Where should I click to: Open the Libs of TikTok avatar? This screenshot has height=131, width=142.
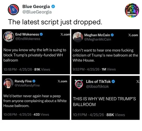[x=79, y=84]
